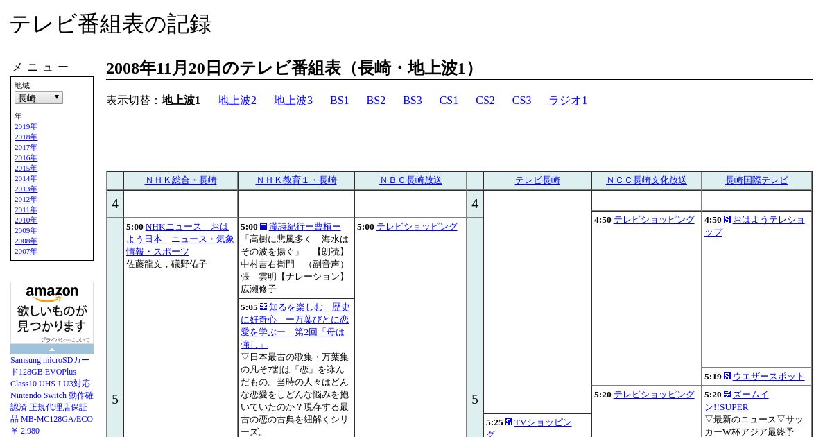832x437 pixels.
Task: Open 漢詩紀行ー曹植ー program link
Action: (x=305, y=227)
